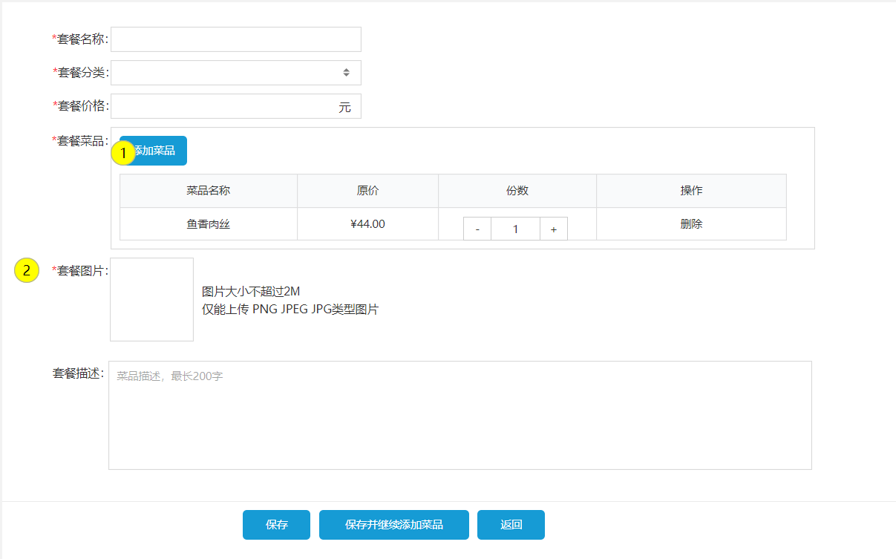896x559 pixels.
Task: Click the 份数 column header
Action: coord(517,191)
